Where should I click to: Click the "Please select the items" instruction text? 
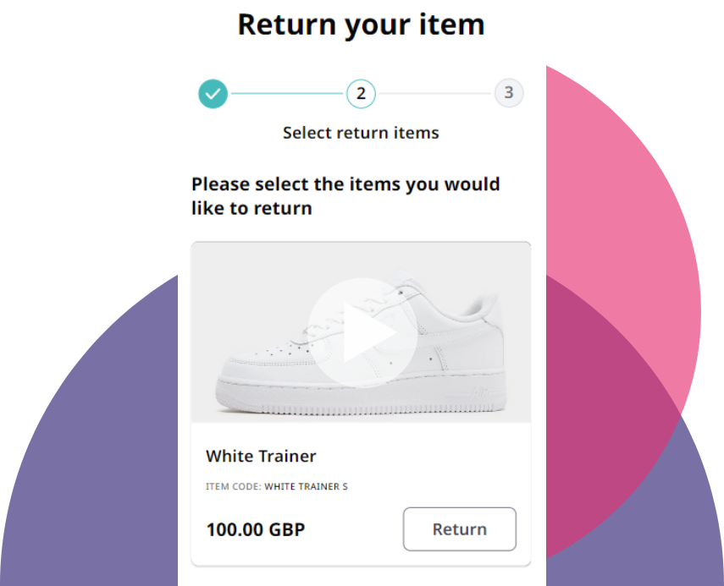(345, 195)
